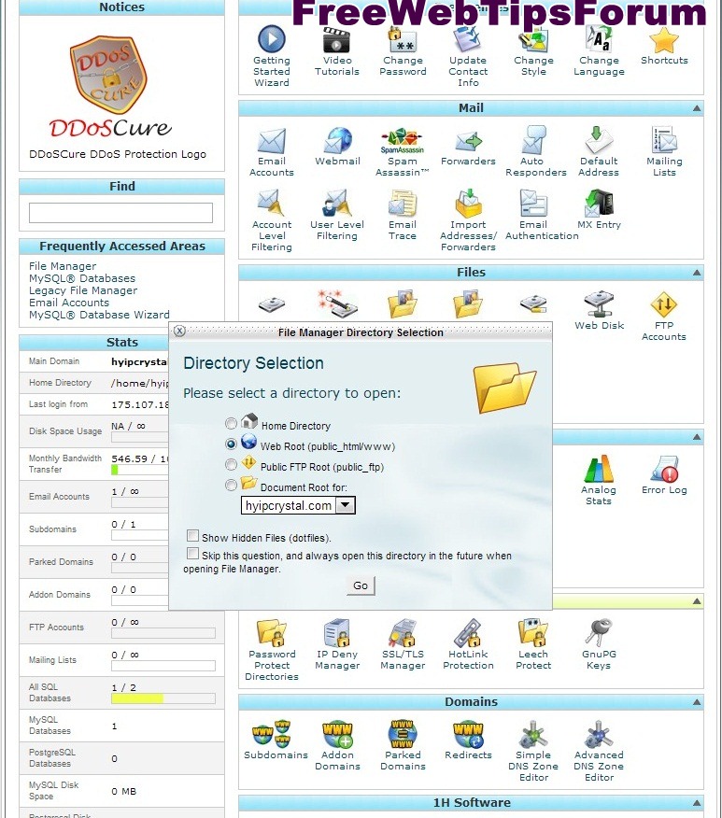Open Leech Protect
This screenshot has width=722, height=818.
533,633
